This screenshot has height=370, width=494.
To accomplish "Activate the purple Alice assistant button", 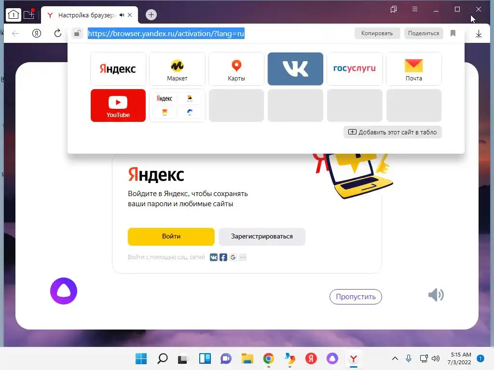I will (x=64, y=291).
